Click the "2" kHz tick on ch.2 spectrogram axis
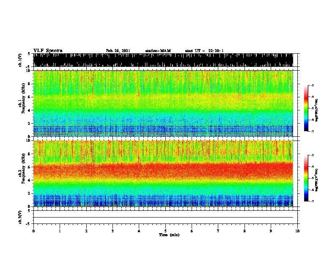 [x=29, y=193]
